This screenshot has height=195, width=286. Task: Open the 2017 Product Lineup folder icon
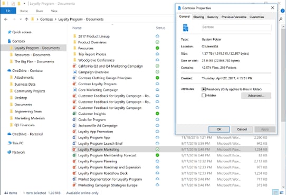(74, 36)
